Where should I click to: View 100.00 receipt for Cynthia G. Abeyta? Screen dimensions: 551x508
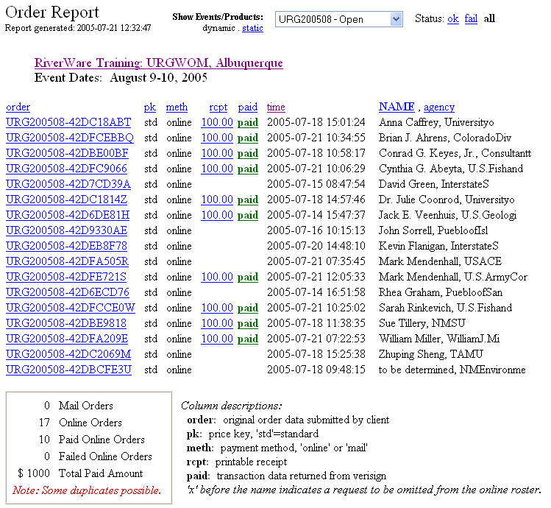coord(217,169)
